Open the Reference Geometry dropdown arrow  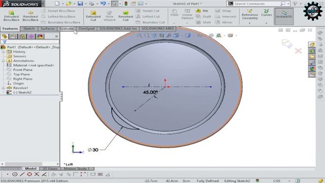[250, 23]
